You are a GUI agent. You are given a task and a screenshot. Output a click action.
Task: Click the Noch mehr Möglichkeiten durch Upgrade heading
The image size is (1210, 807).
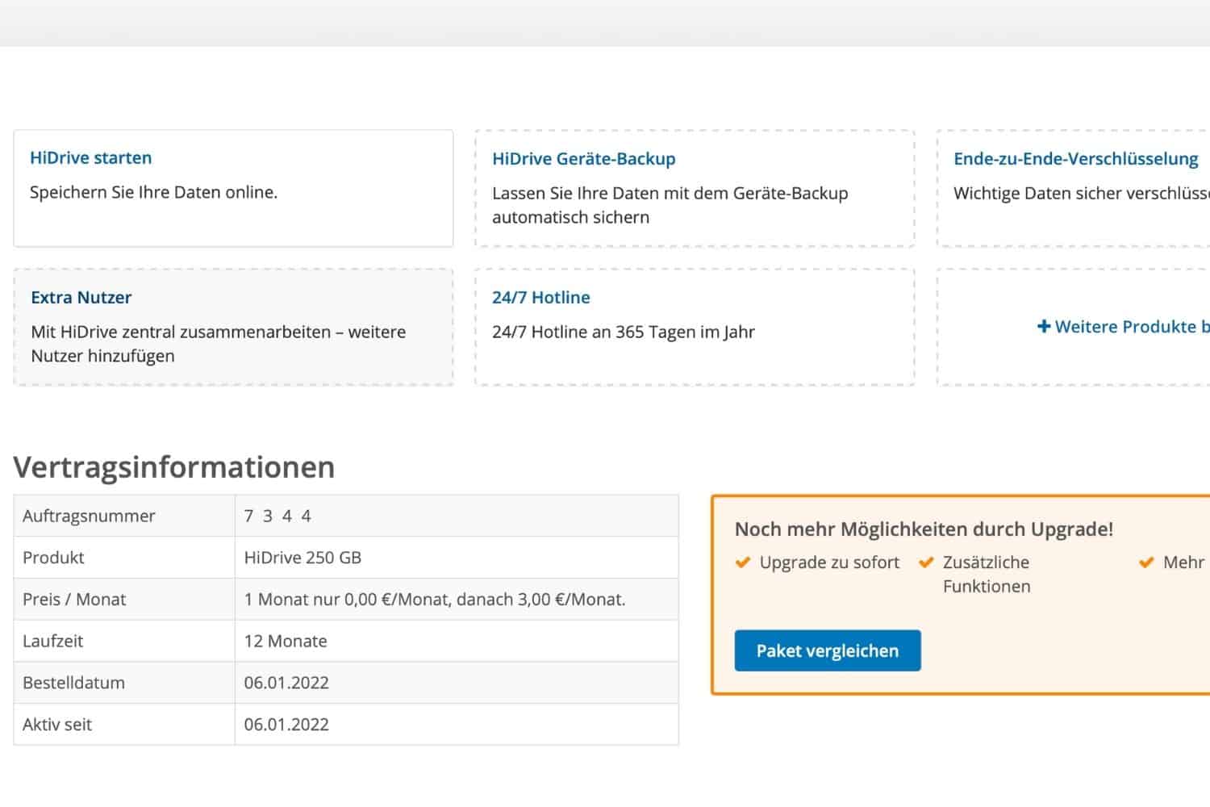pos(924,529)
